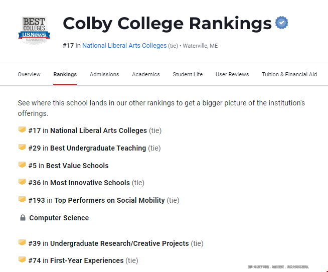Click the lock icon beside Computer Science
This screenshot has width=328, height=272.
coord(23,218)
